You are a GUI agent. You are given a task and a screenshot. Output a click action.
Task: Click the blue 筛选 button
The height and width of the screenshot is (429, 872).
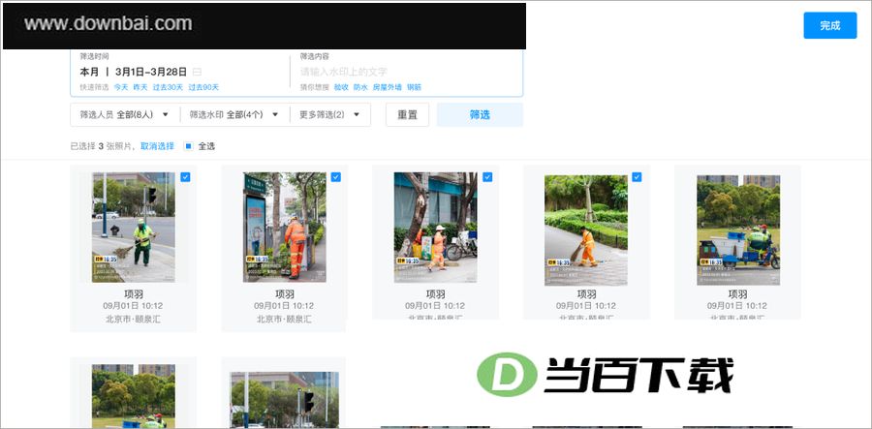[x=480, y=114]
